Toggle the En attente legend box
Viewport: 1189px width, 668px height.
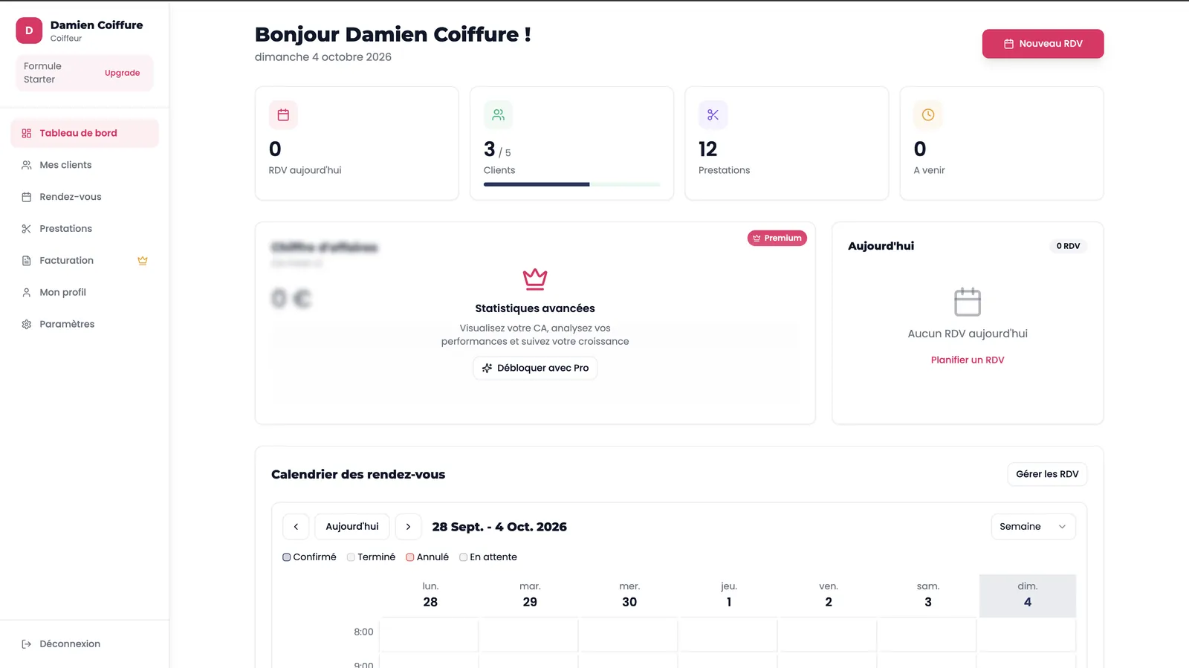coord(464,557)
